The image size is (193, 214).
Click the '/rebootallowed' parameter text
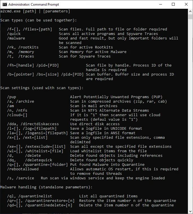tap(23, 169)
